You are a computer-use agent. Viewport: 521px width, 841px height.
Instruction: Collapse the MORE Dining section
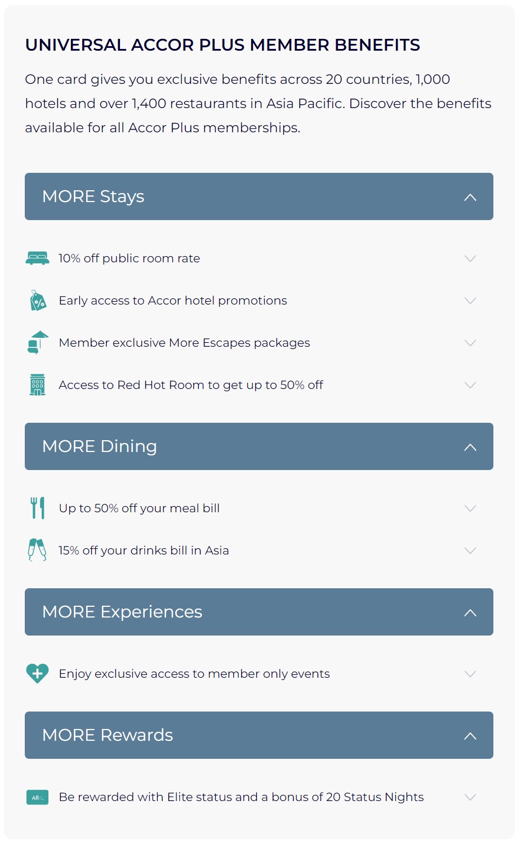(470, 446)
